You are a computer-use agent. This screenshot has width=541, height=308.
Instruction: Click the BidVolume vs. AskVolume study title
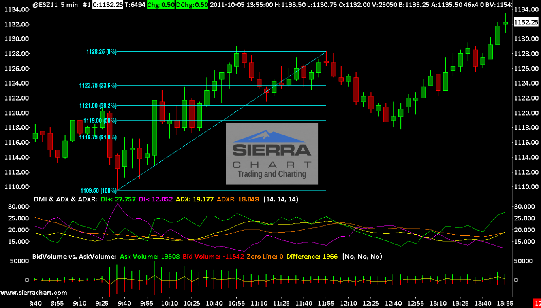(x=74, y=257)
